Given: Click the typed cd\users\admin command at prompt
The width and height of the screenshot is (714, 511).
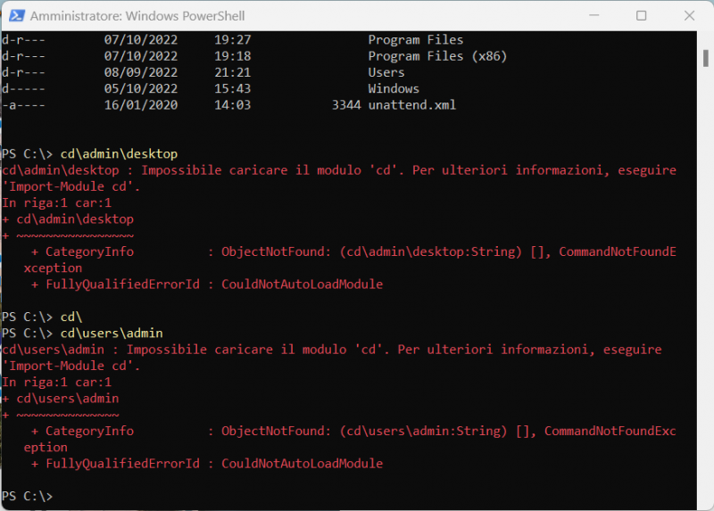Looking at the screenshot, I should click(112, 333).
